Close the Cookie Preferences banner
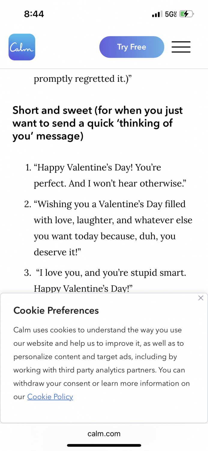Viewport: 208px width, 451px height. [201, 298]
